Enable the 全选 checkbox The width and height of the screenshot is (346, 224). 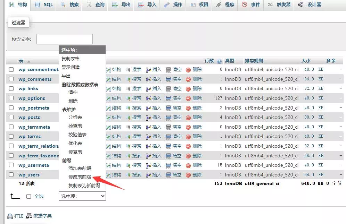click(x=29, y=196)
